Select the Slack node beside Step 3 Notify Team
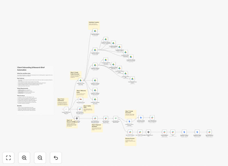 click(x=80, y=109)
